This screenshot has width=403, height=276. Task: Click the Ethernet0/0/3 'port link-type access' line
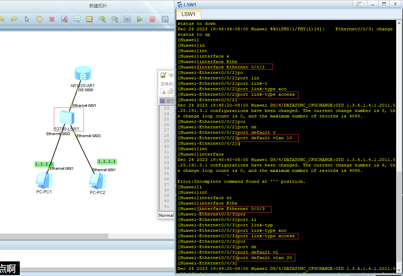[266, 236]
